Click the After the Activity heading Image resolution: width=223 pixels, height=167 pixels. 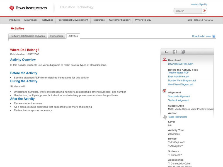tap(22, 99)
